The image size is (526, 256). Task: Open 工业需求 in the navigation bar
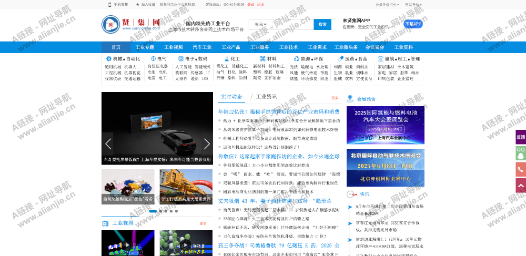click(317, 47)
